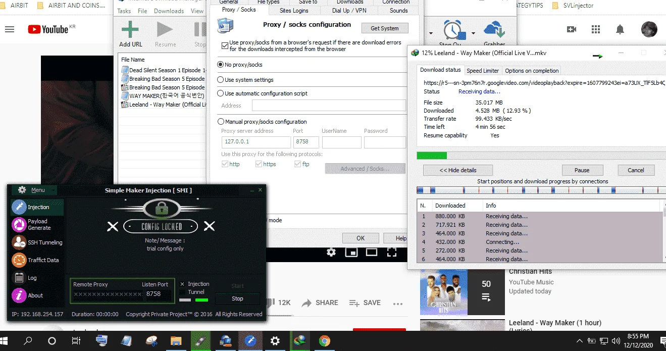Open the three-dot more actions under the video

[x=398, y=303]
